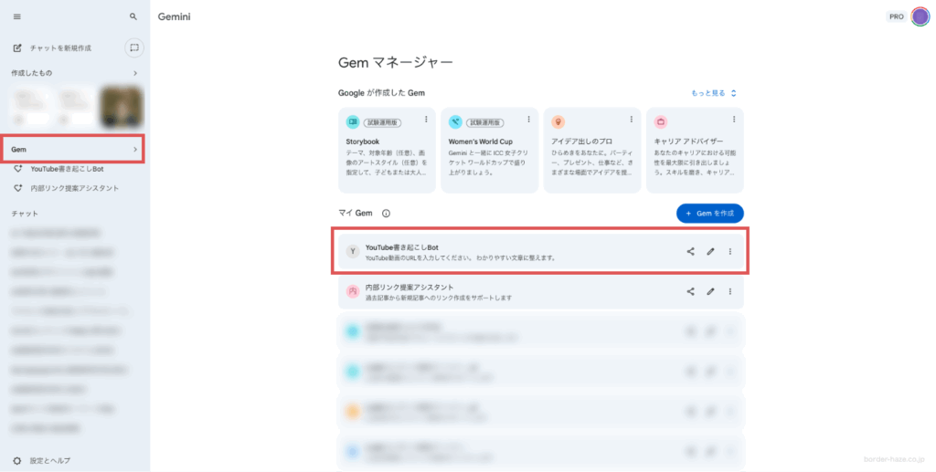The width and height of the screenshot is (936, 472).
Task: Click the gem icon beside sidebar YouTube書き起こしBot
Action: click(x=18, y=169)
